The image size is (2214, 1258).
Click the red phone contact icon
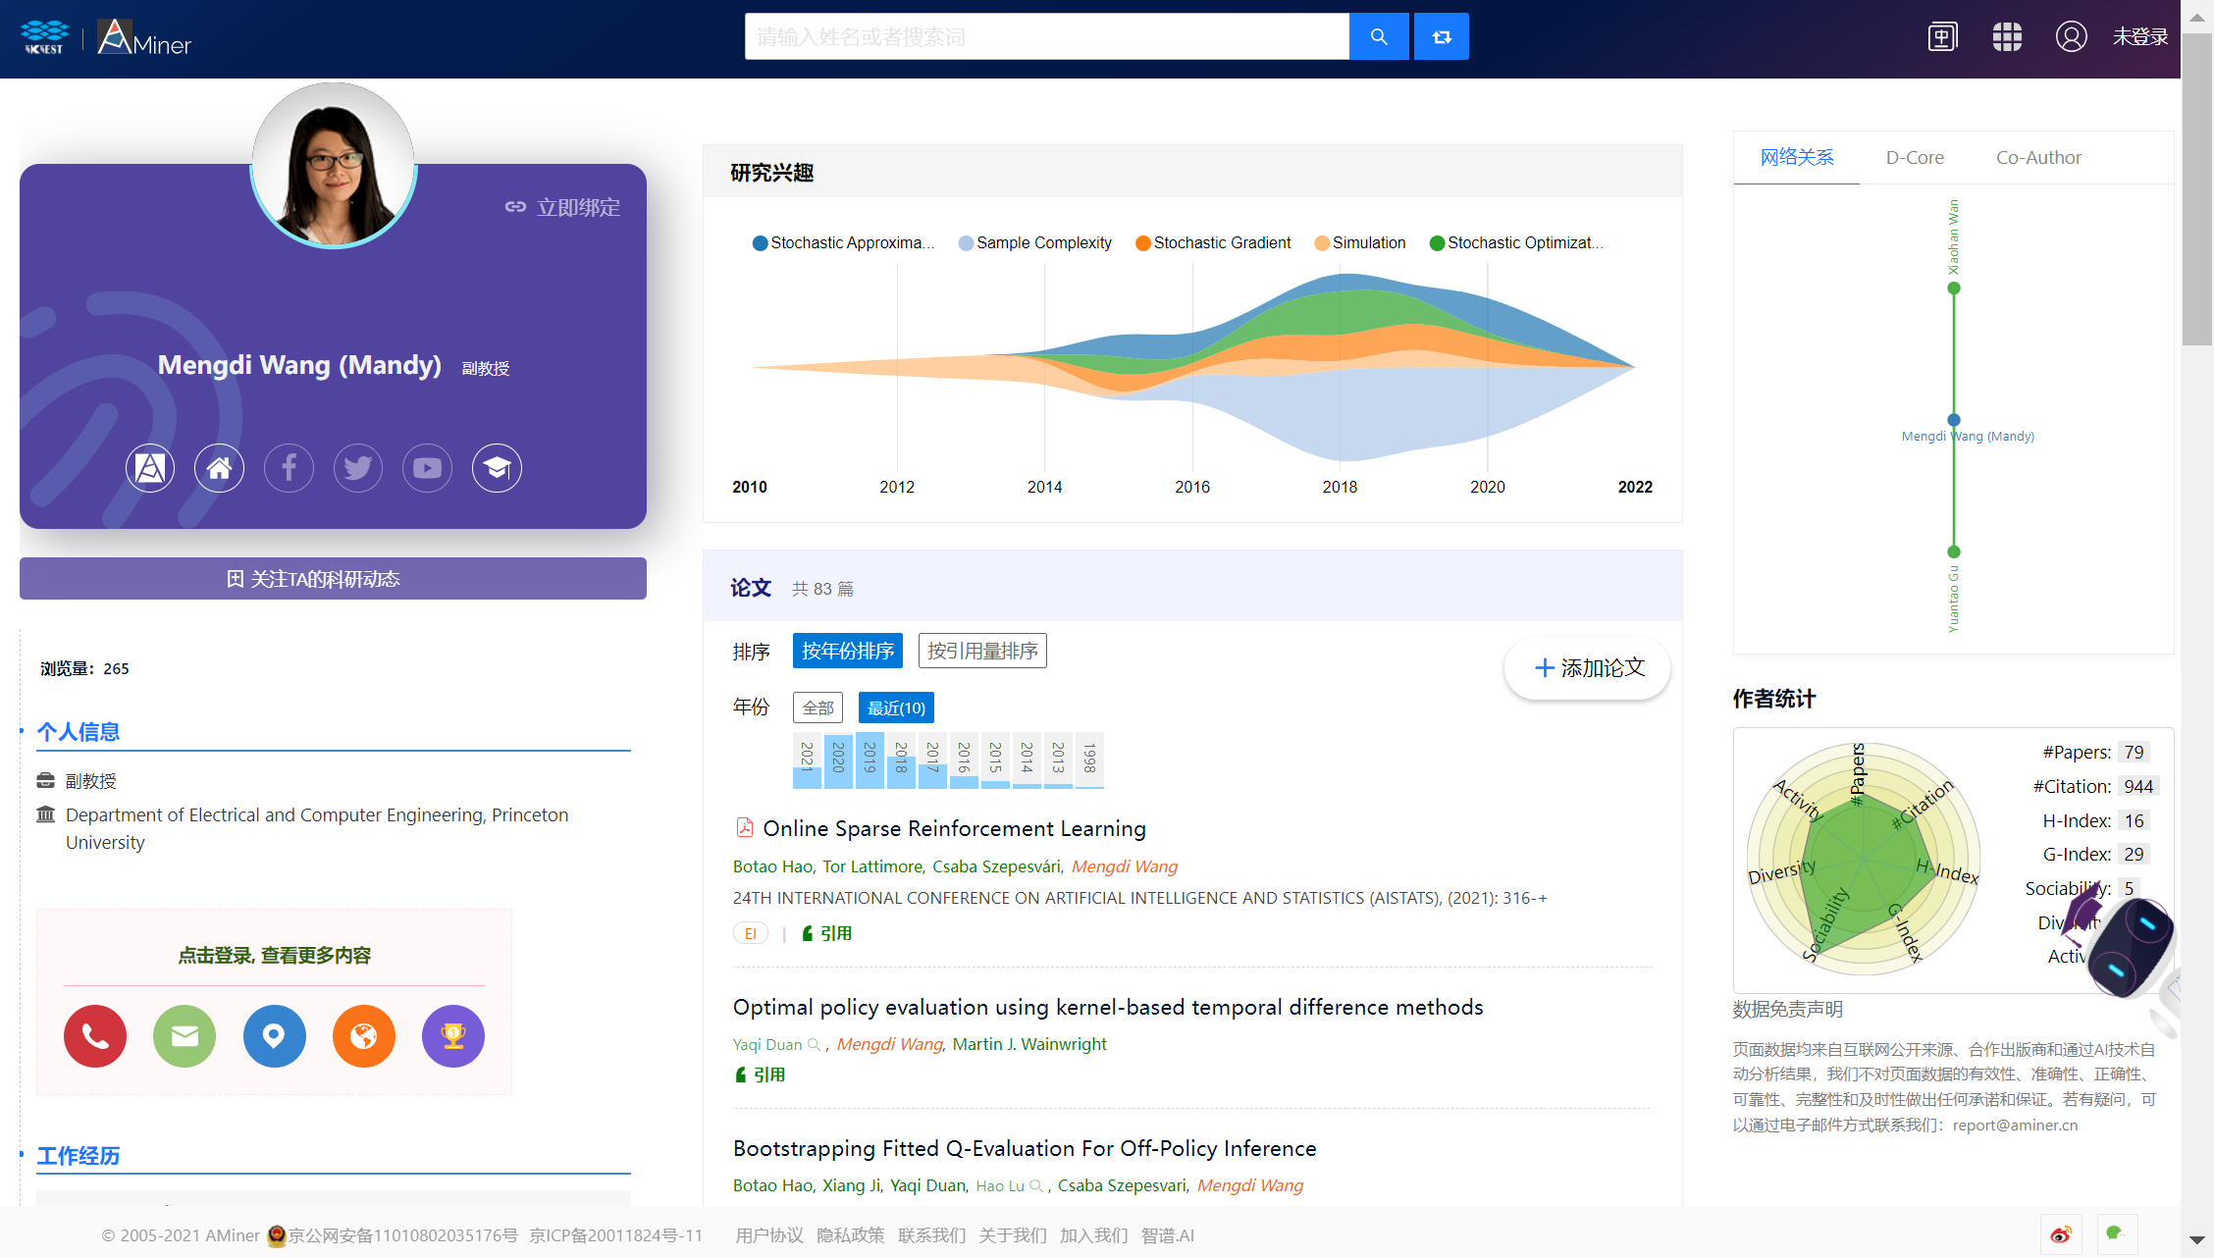point(95,1035)
